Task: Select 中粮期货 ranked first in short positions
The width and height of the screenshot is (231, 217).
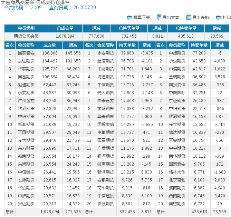Action: (177, 53)
